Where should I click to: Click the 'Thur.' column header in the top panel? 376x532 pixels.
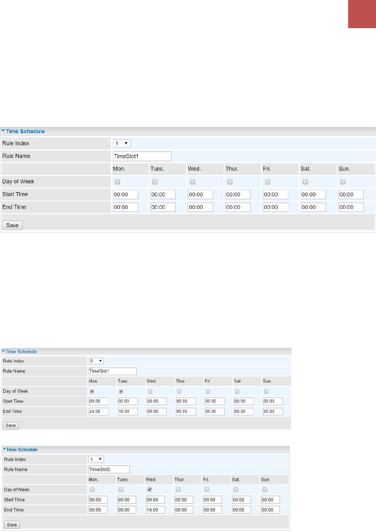232,169
